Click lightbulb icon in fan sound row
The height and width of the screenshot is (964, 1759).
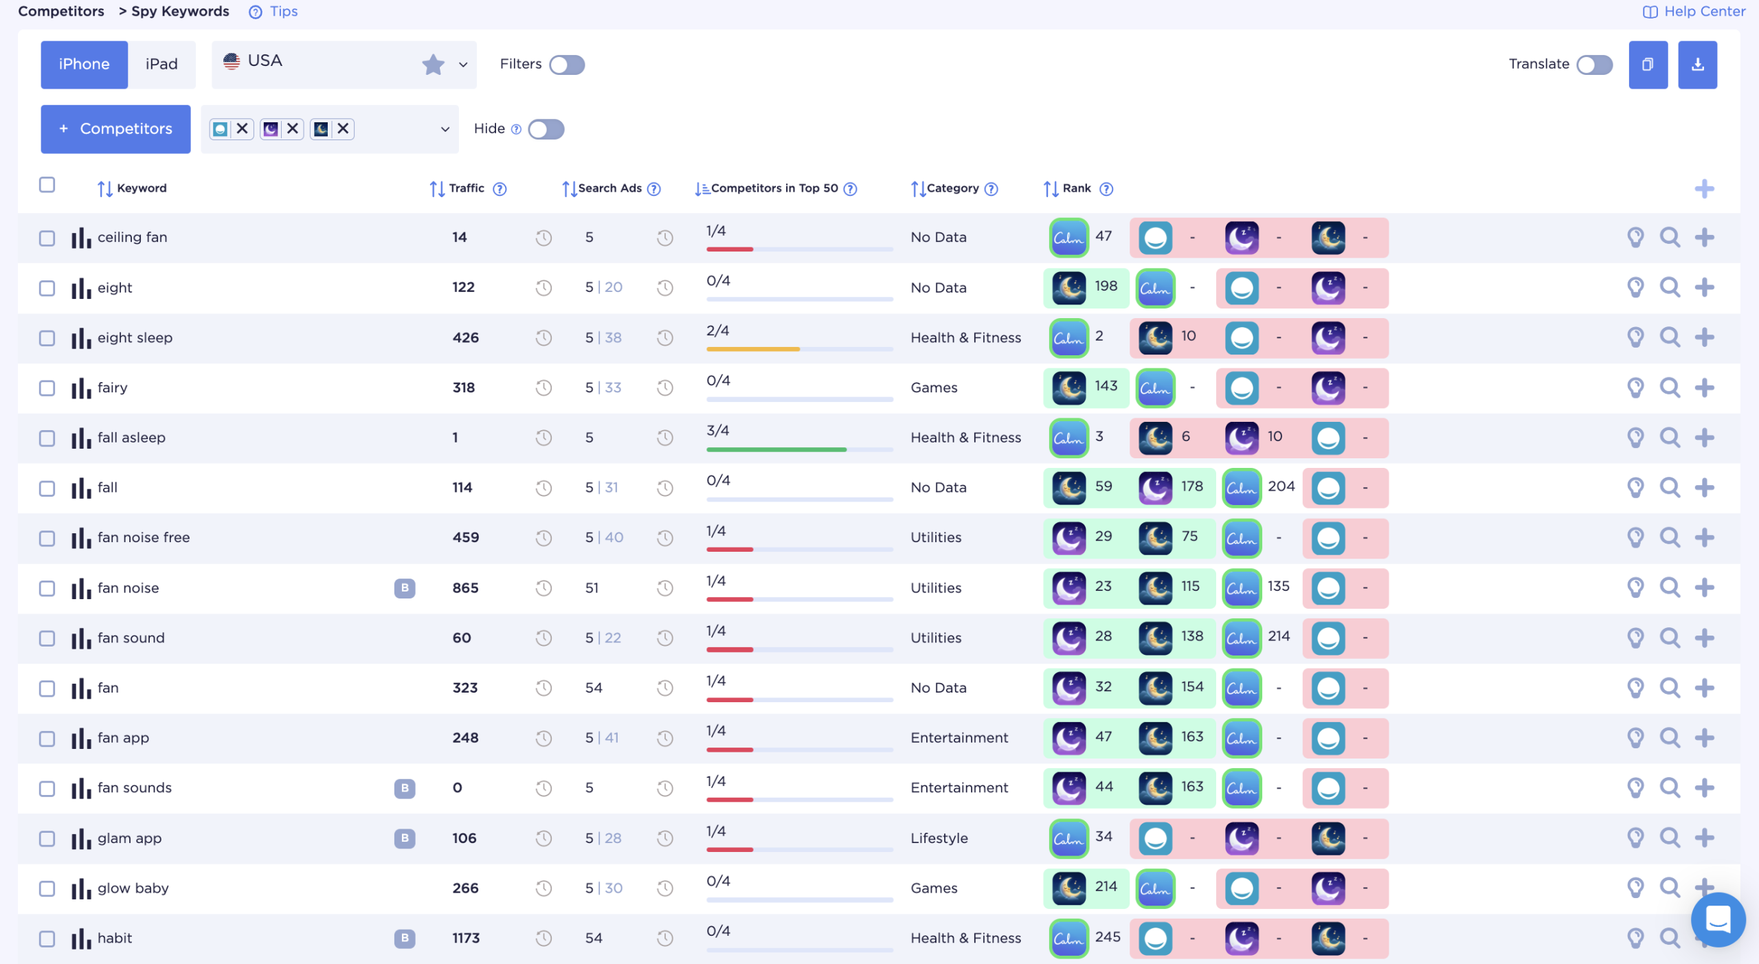tap(1635, 638)
